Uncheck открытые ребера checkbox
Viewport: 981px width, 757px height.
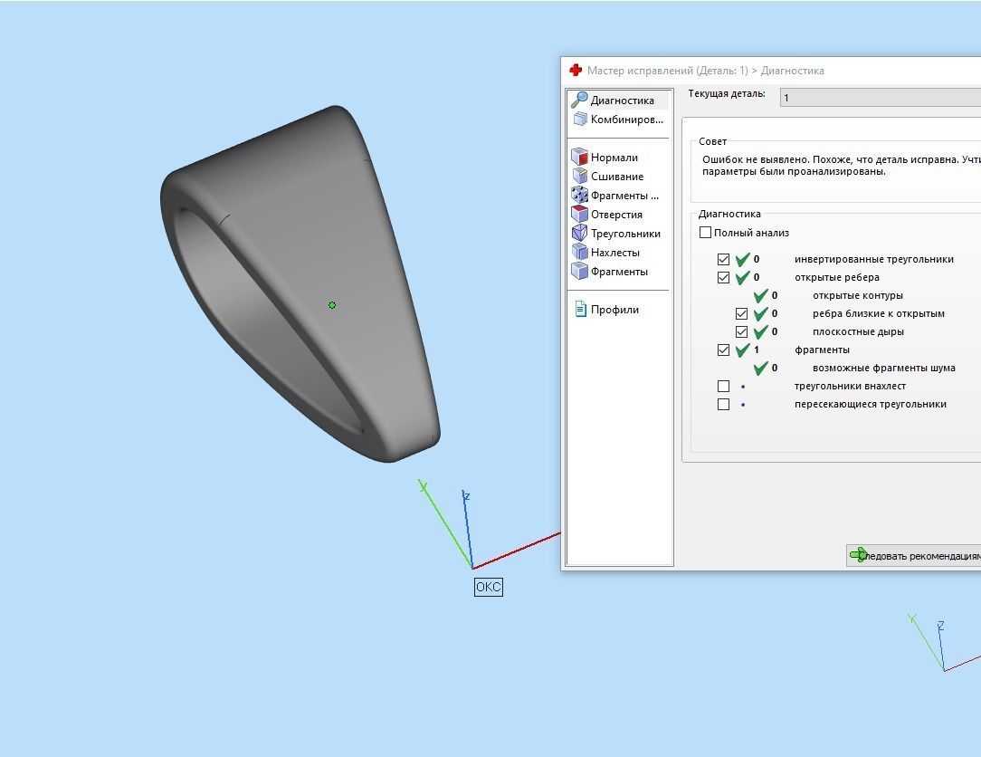723,277
